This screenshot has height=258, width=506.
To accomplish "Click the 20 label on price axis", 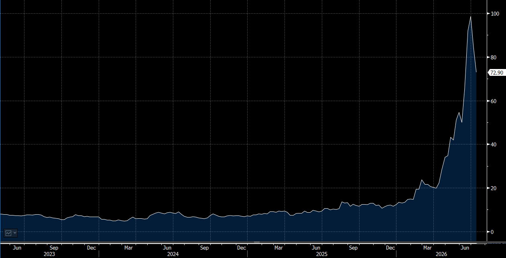I will tap(494, 188).
